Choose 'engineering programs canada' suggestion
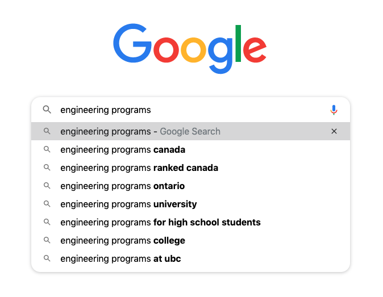 click(190, 149)
